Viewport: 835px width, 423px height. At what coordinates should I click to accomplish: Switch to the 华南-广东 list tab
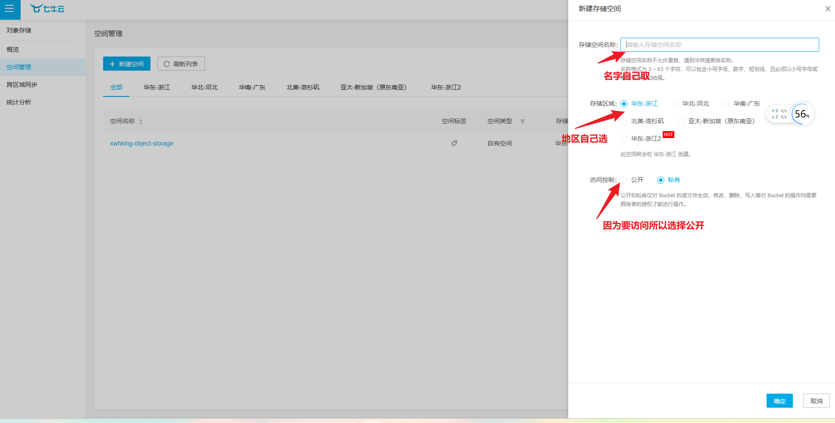pyautogui.click(x=252, y=87)
